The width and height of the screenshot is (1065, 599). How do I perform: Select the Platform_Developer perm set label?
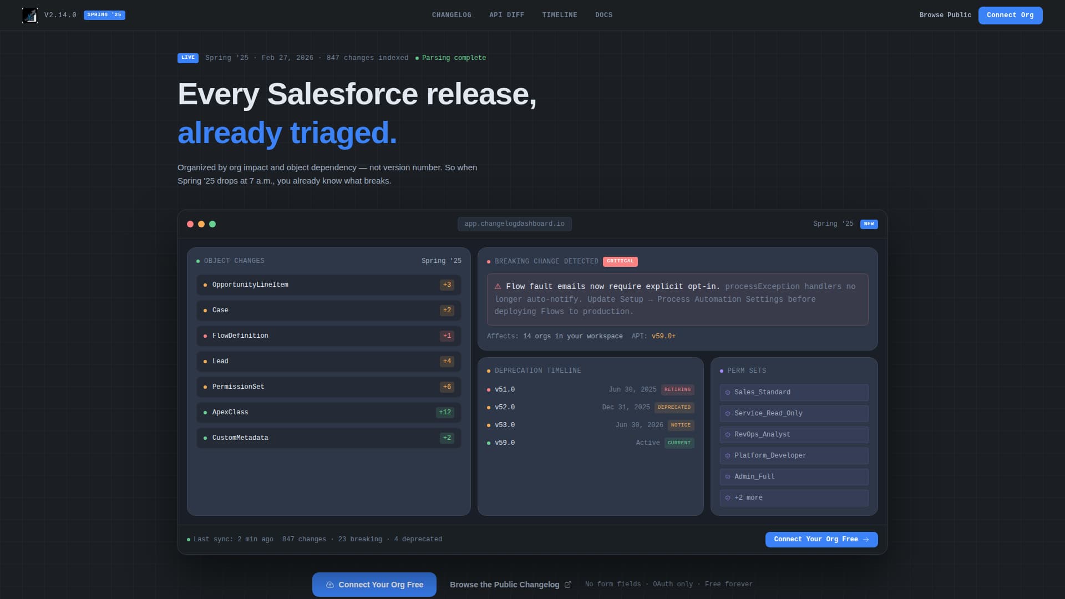coord(770,456)
